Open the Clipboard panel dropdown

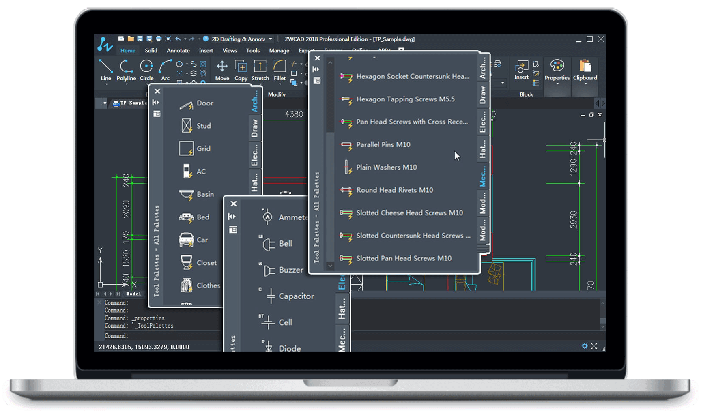point(585,84)
